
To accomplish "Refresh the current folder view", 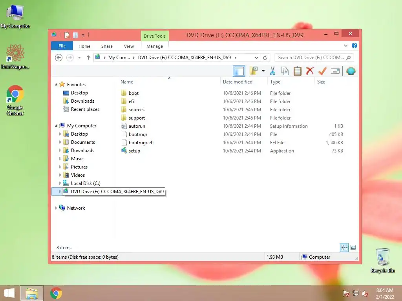I will coord(265,58).
